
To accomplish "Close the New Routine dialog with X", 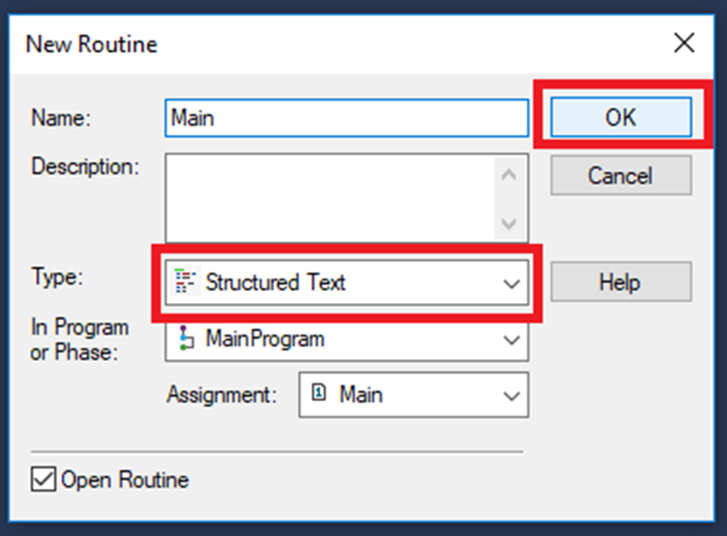I will tap(684, 44).
